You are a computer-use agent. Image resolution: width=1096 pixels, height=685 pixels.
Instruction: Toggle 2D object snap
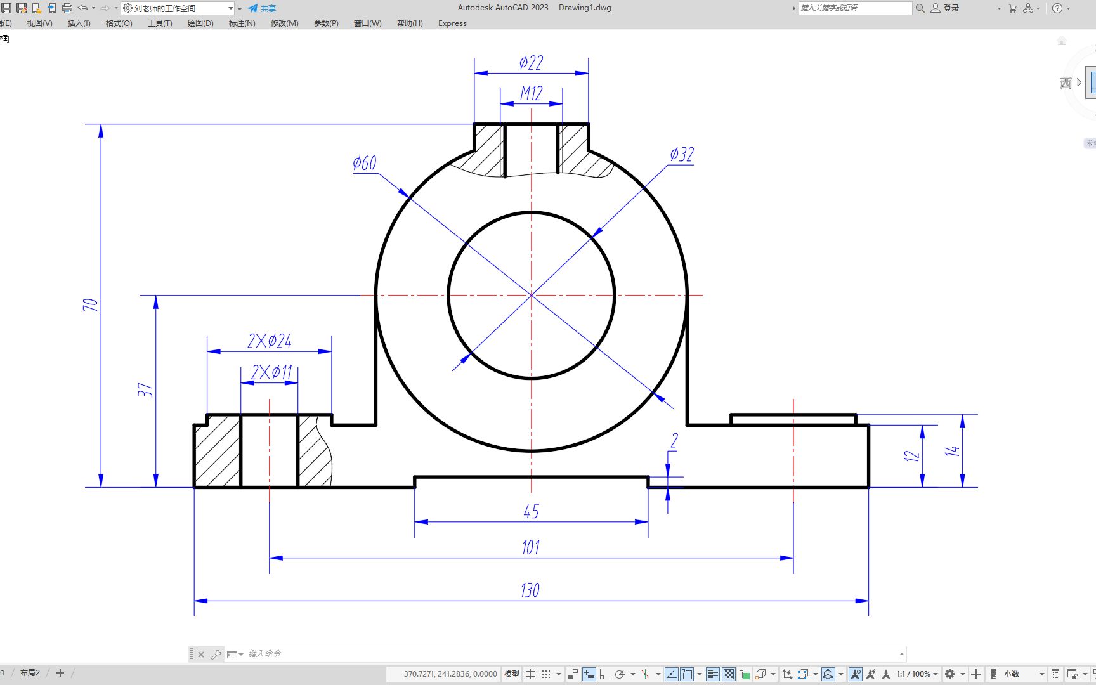687,674
